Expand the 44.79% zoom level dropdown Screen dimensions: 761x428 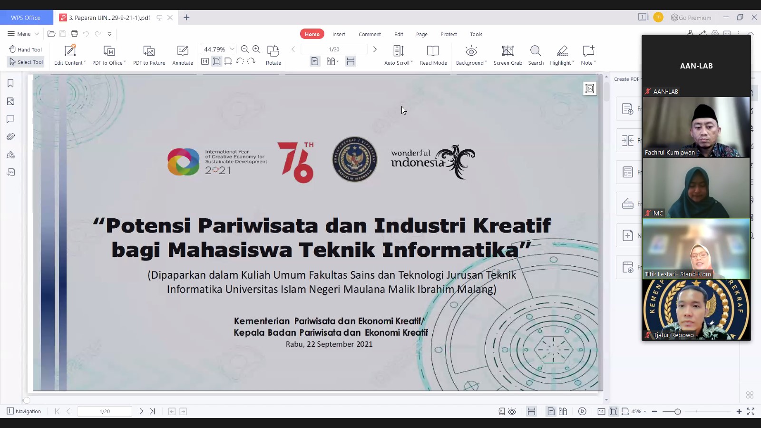[232, 49]
